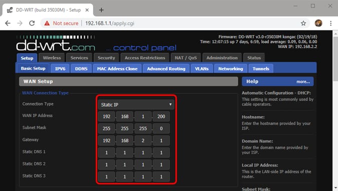338x191 pixels.
Task: Click the Not secure warning icon
Action: tap(47, 23)
